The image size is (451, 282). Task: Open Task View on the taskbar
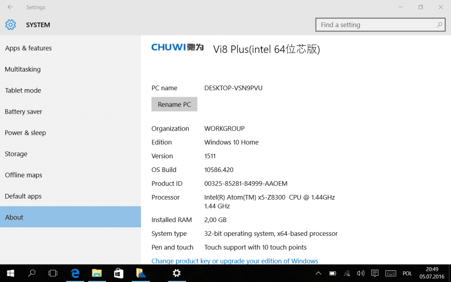tap(53, 273)
